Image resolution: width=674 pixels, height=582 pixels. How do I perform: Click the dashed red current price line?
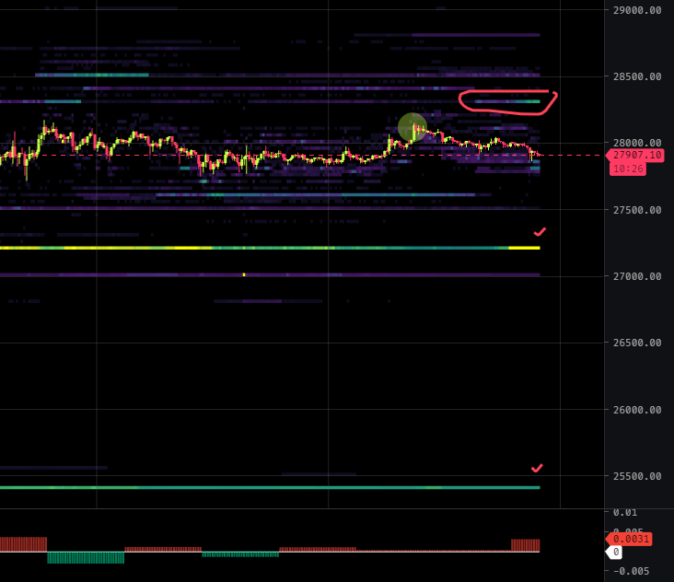302,156
